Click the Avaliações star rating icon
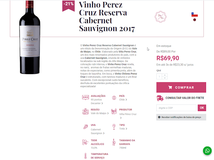This screenshot has width=214, height=160. [85, 97]
